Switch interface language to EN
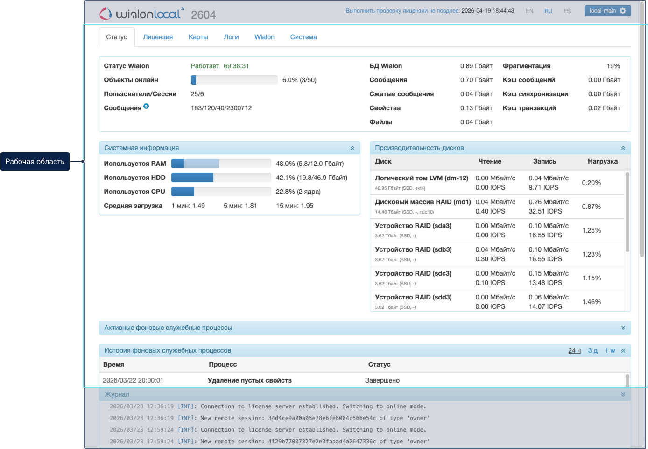Image resolution: width=648 pixels, height=449 pixels. pos(529,11)
